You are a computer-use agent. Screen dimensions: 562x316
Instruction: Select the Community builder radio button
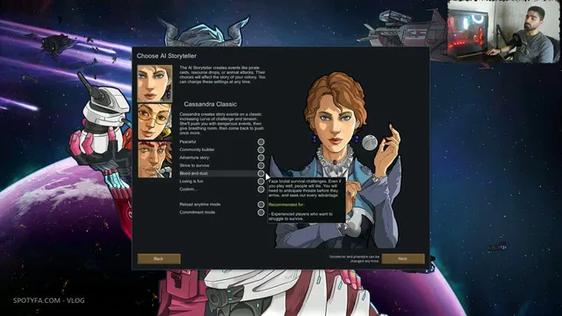click(261, 150)
